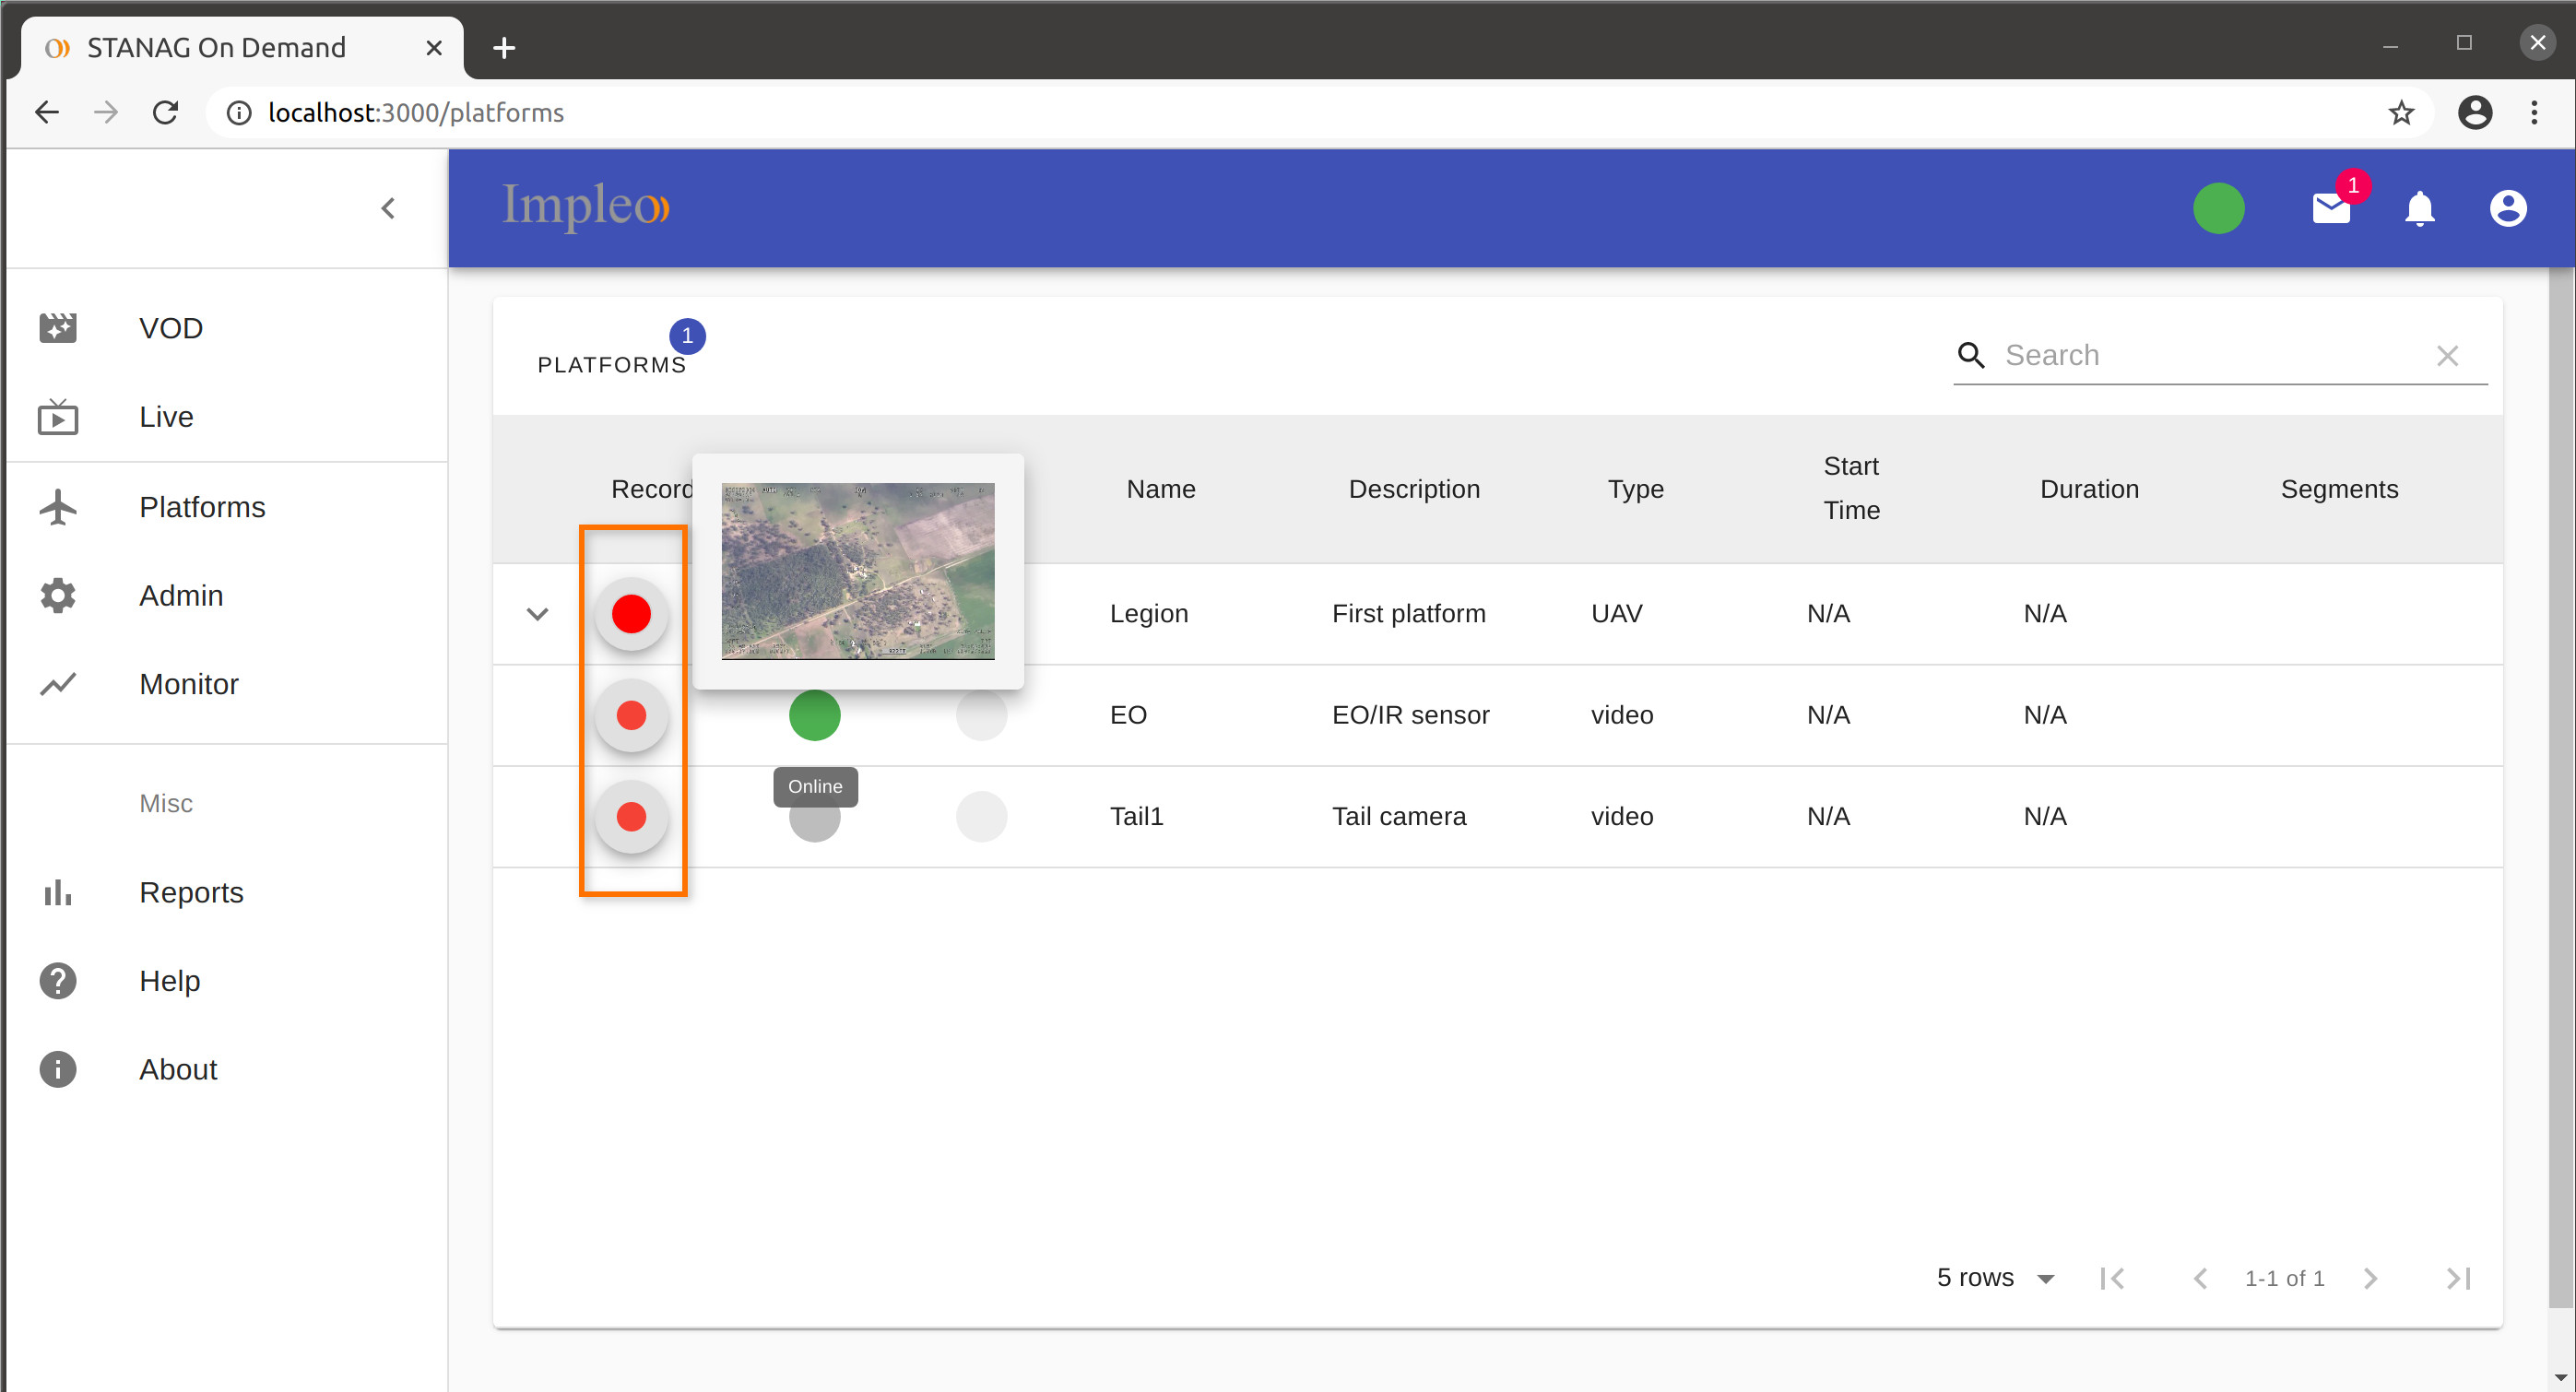Open the Admin settings section
This screenshot has width=2576, height=1392.
point(181,595)
